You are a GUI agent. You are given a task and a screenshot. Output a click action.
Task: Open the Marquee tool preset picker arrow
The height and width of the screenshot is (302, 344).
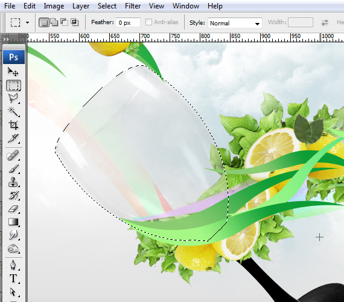coord(27,22)
